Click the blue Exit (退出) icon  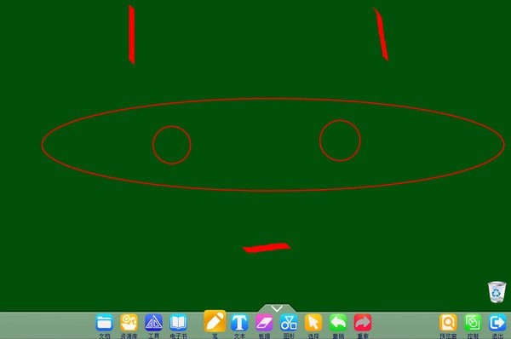(497, 323)
